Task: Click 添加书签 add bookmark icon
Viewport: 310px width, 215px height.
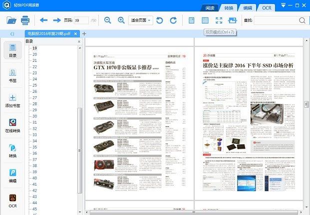Action: click(x=12, y=101)
